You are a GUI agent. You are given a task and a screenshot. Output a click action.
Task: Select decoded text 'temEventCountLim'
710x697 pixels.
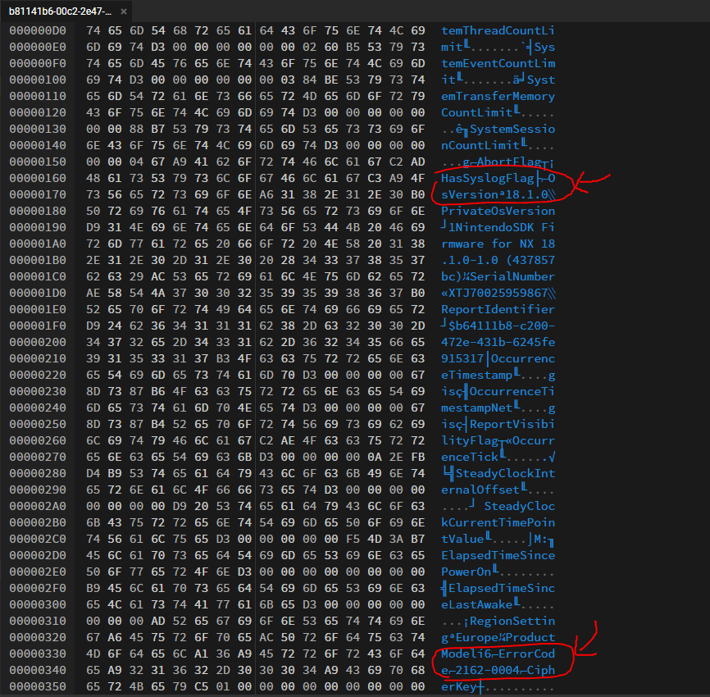498,63
